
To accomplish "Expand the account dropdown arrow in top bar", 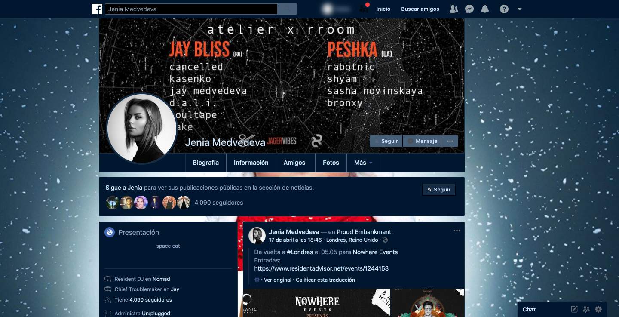I will 520,9.
